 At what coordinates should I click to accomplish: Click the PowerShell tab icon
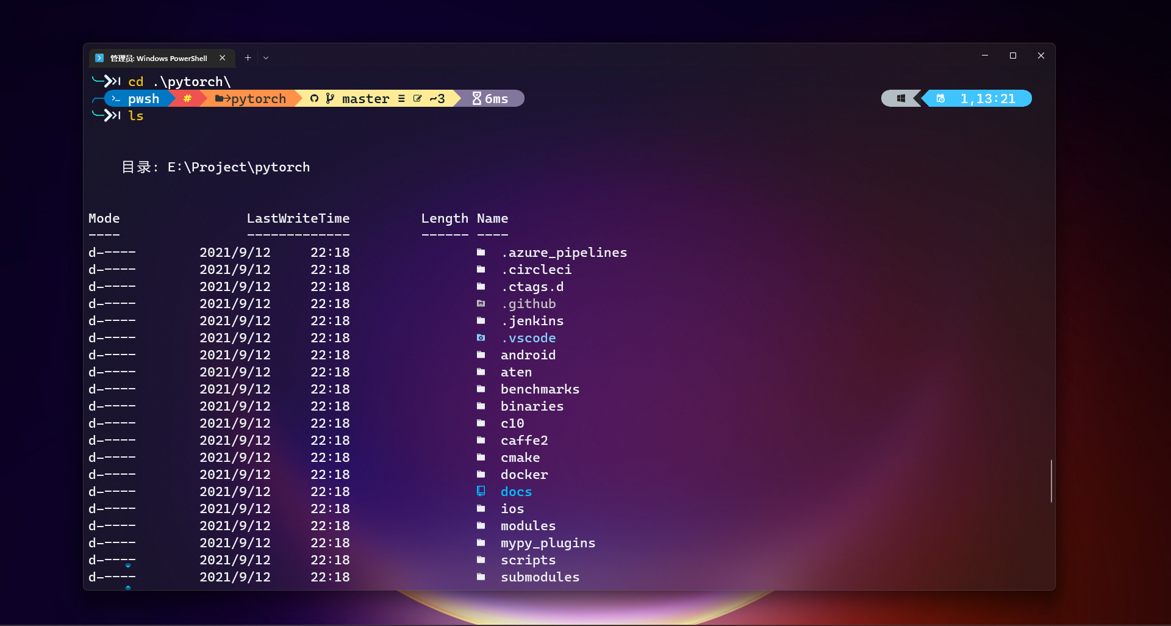99,58
